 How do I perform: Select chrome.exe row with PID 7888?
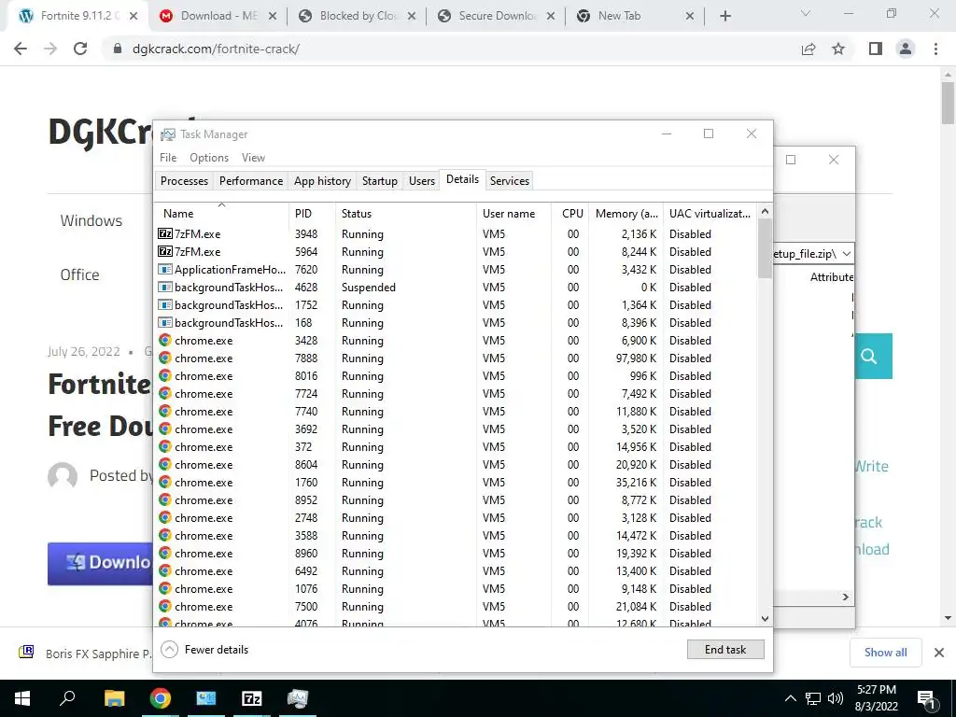[x=455, y=358]
